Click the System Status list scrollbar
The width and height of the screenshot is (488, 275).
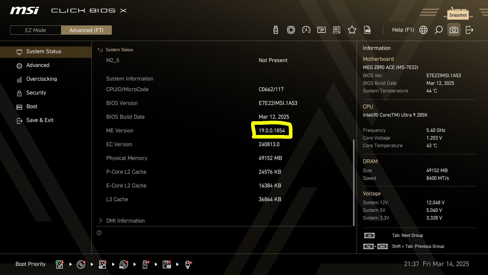pos(354,182)
